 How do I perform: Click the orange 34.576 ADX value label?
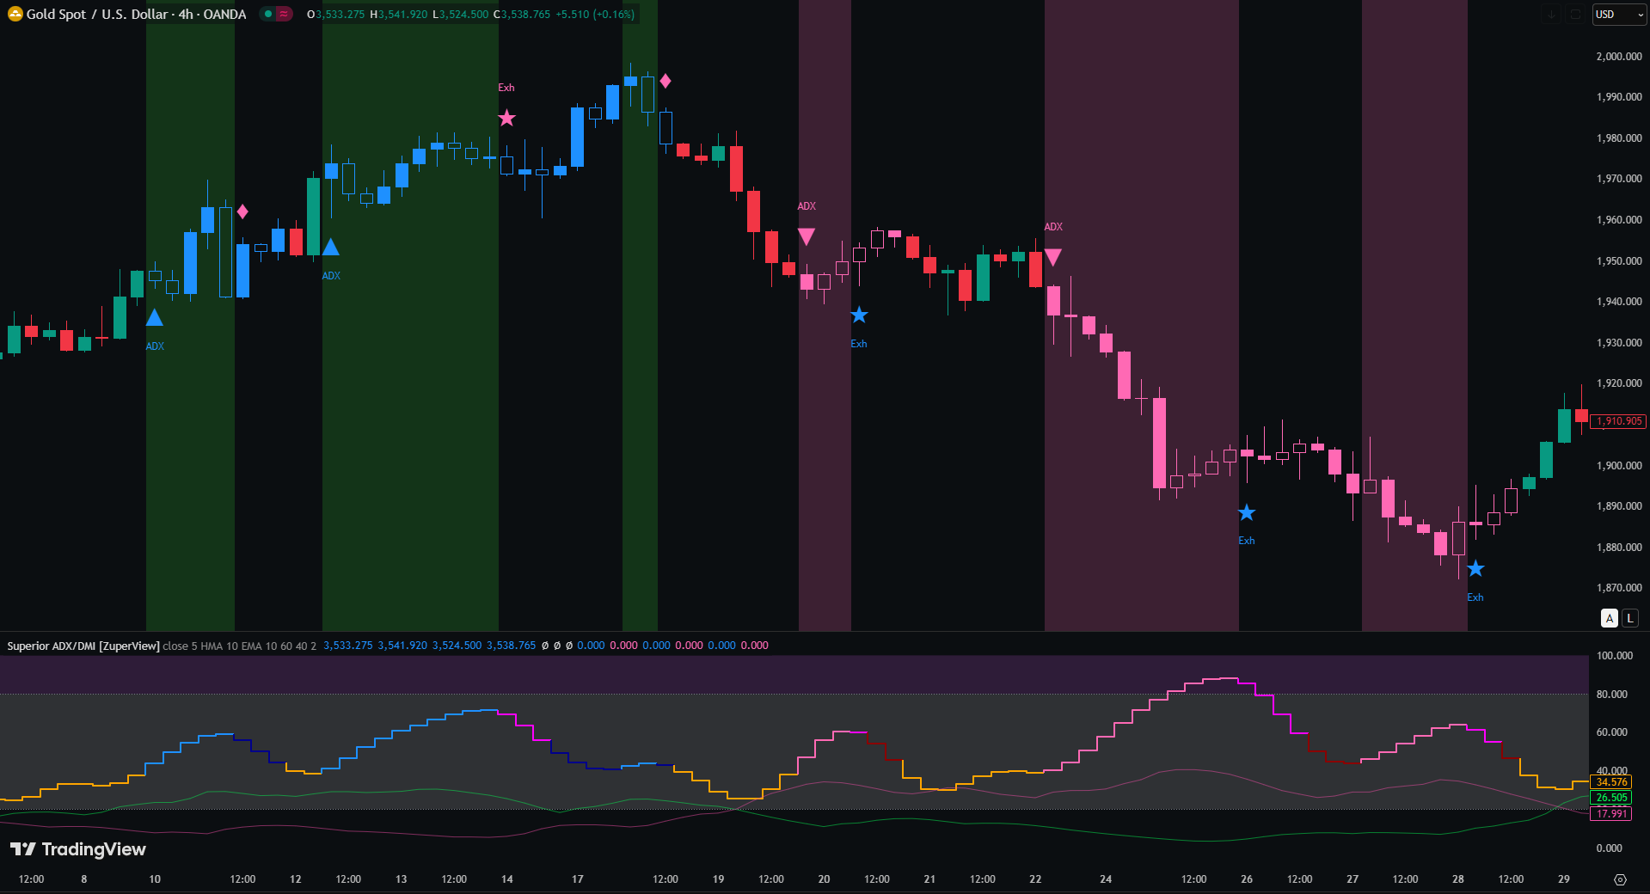tap(1611, 782)
